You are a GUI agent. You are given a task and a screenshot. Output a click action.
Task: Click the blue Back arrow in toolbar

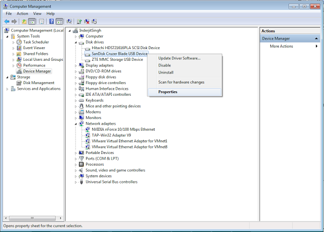(7, 21)
